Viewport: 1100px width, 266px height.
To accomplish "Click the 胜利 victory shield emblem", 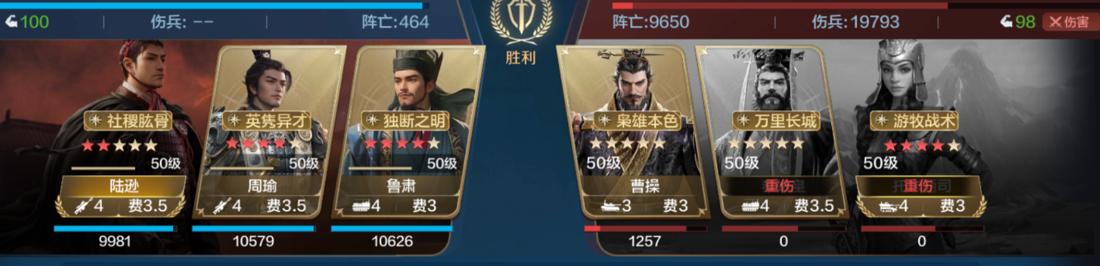I will pos(521,20).
